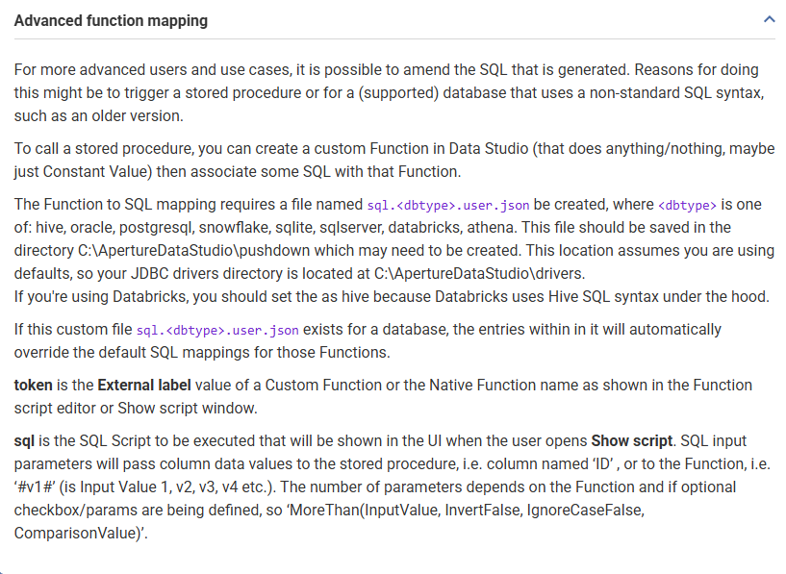
Task: Click the 'MoreThan(InputValue' example text
Action: [364, 511]
